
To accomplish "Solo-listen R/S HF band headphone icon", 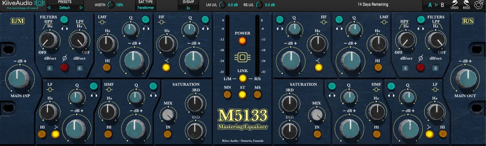I will 280,28.
